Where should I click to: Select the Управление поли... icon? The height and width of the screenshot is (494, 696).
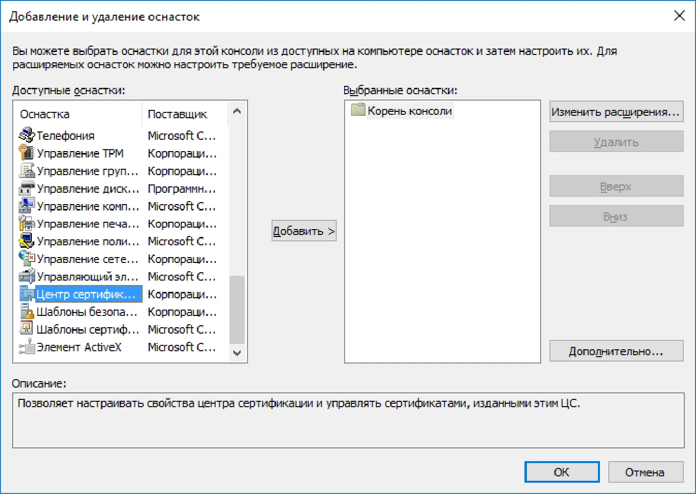pyautogui.click(x=27, y=241)
